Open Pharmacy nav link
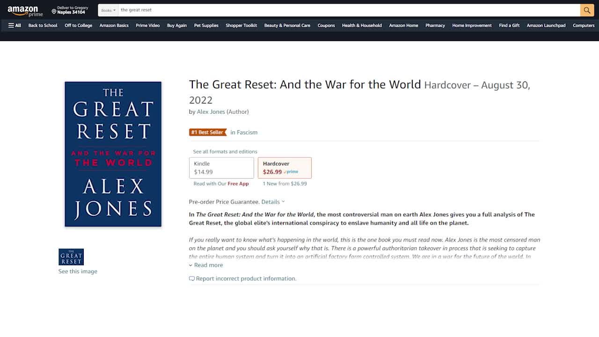 pyautogui.click(x=435, y=25)
